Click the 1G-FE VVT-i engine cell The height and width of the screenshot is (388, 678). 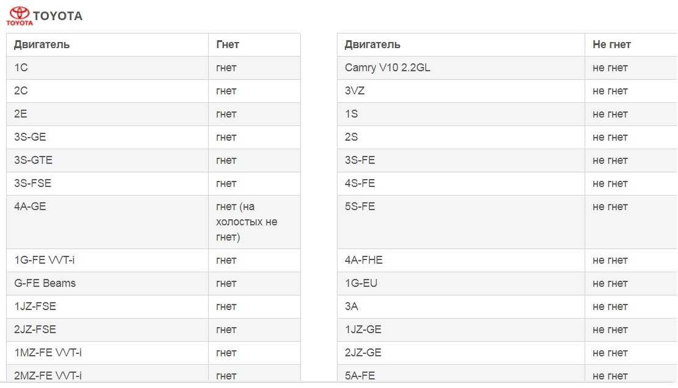[107, 260]
